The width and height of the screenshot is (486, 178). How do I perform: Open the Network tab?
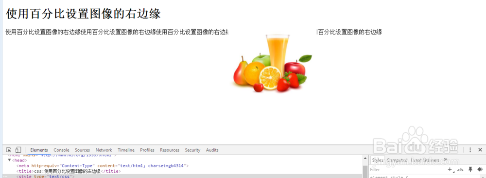click(104, 150)
